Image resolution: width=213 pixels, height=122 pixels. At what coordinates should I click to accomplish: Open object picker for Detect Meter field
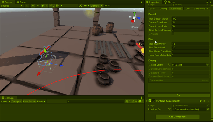[208, 65]
